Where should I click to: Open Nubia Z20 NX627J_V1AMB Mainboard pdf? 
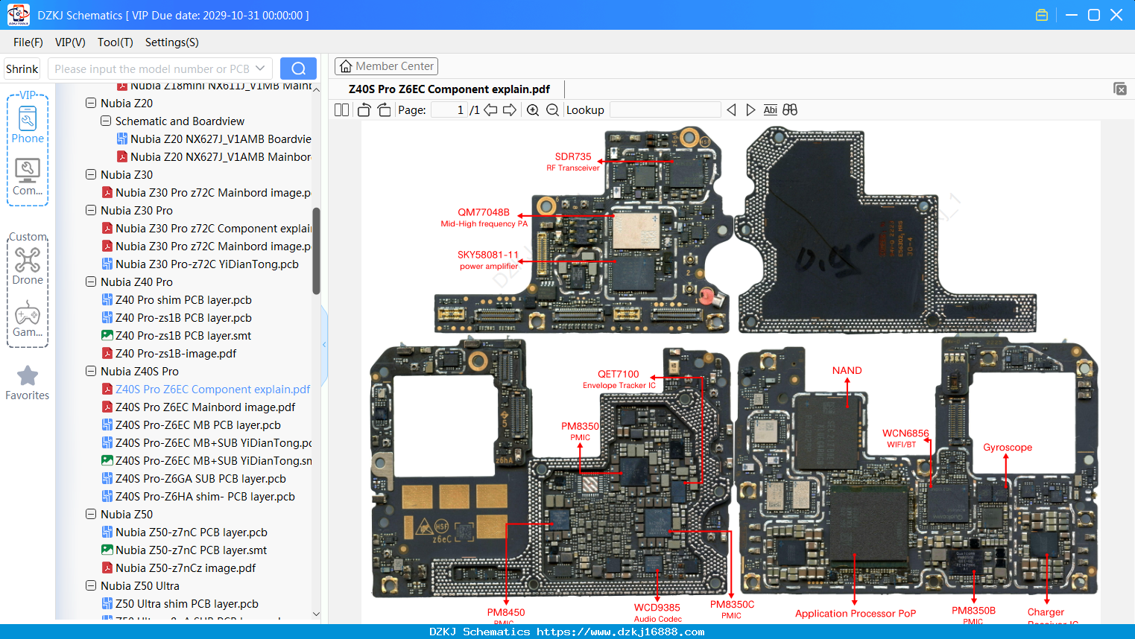click(214, 157)
